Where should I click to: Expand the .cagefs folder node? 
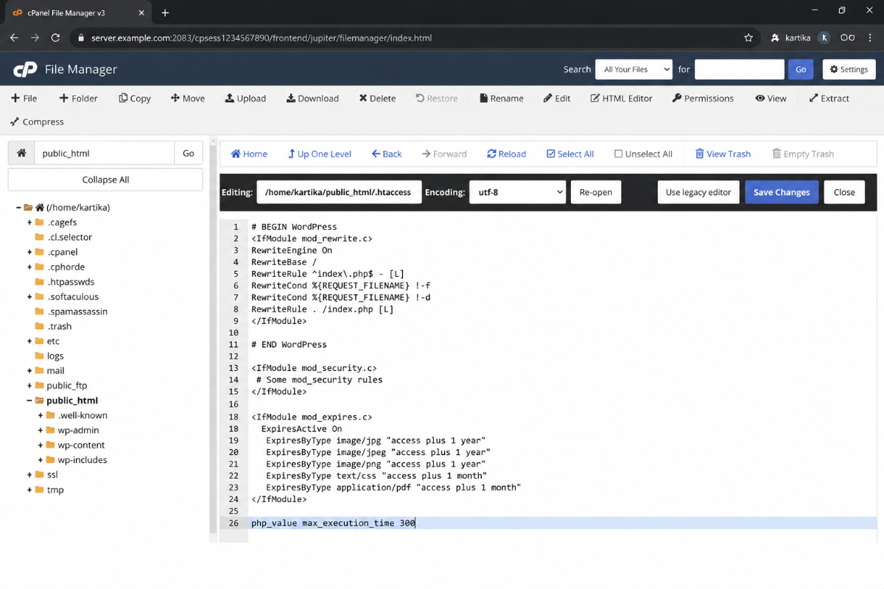29,222
